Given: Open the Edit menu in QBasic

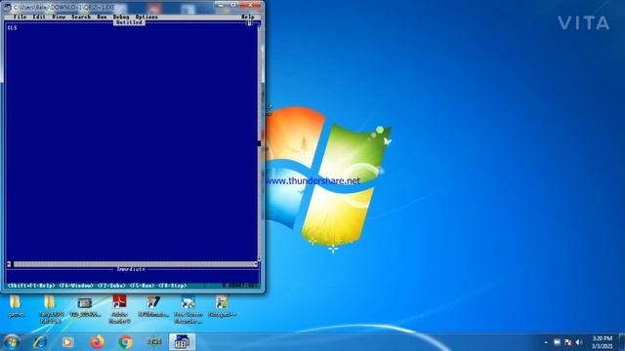Looking at the screenshot, I should [39, 17].
